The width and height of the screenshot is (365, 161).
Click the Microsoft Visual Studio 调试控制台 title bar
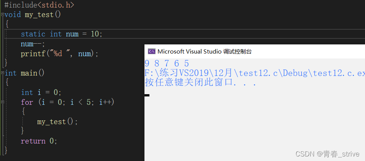(255, 51)
